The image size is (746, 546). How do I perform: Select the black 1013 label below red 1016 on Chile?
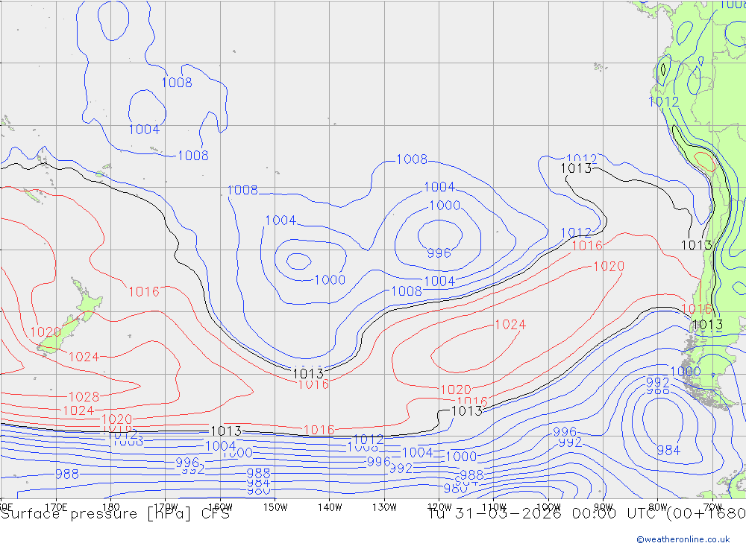pyautogui.click(x=707, y=325)
